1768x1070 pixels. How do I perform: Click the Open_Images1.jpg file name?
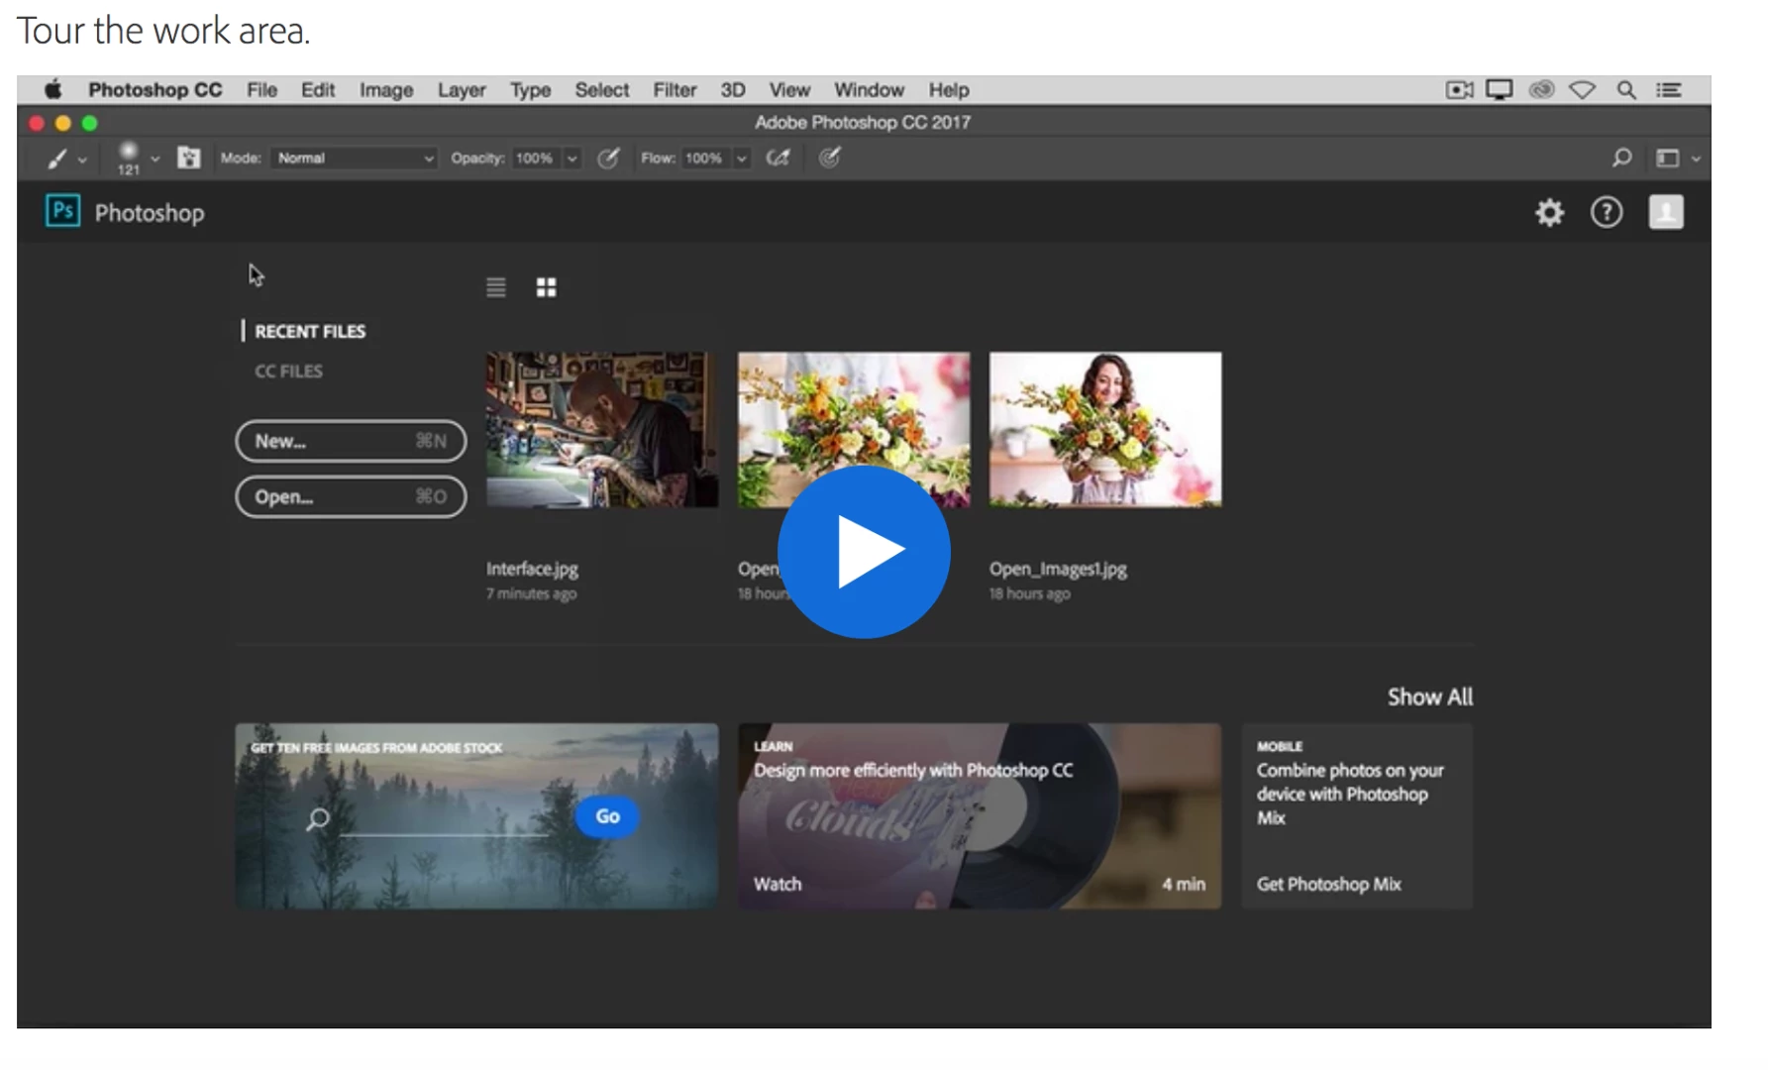(1058, 569)
